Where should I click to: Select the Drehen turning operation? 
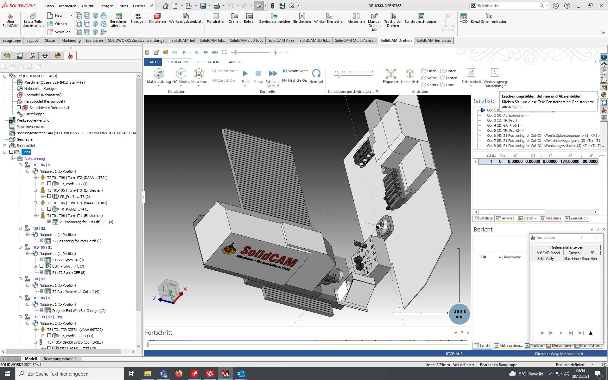(x=235, y=18)
